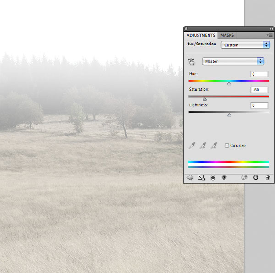Switch to the MASKS tab
The width and height of the screenshot is (275, 273).
coord(227,35)
